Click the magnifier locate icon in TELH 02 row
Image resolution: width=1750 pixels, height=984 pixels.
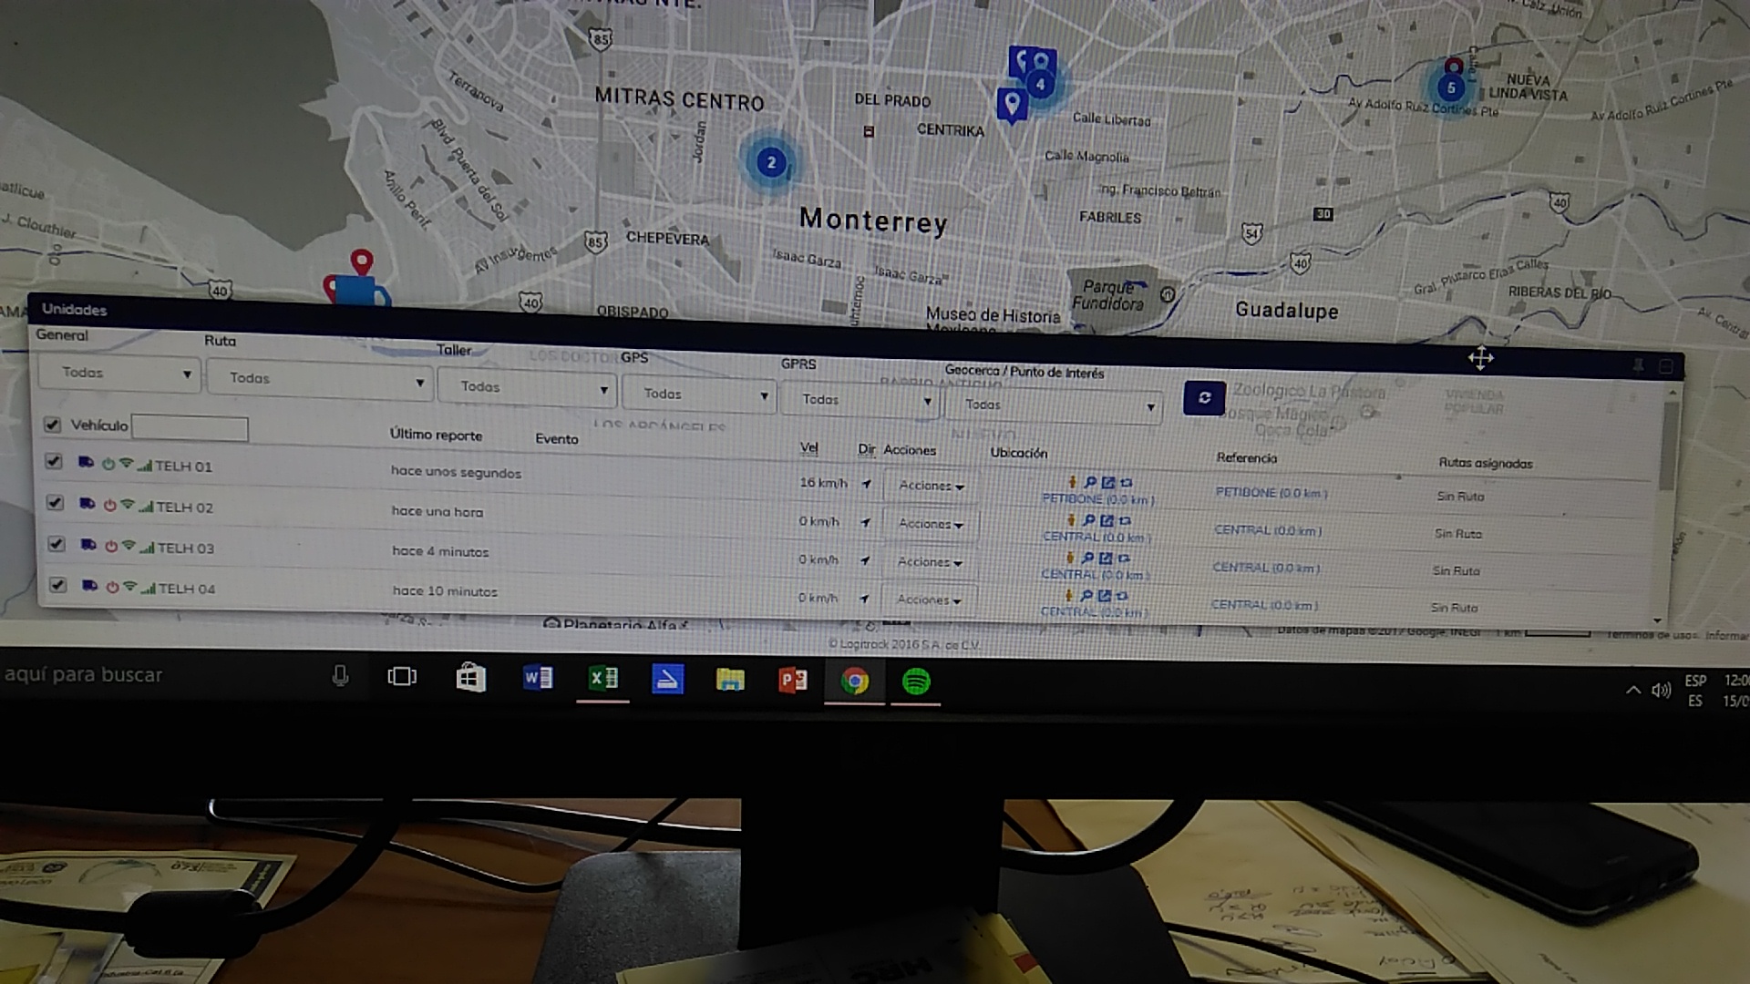(x=1088, y=520)
